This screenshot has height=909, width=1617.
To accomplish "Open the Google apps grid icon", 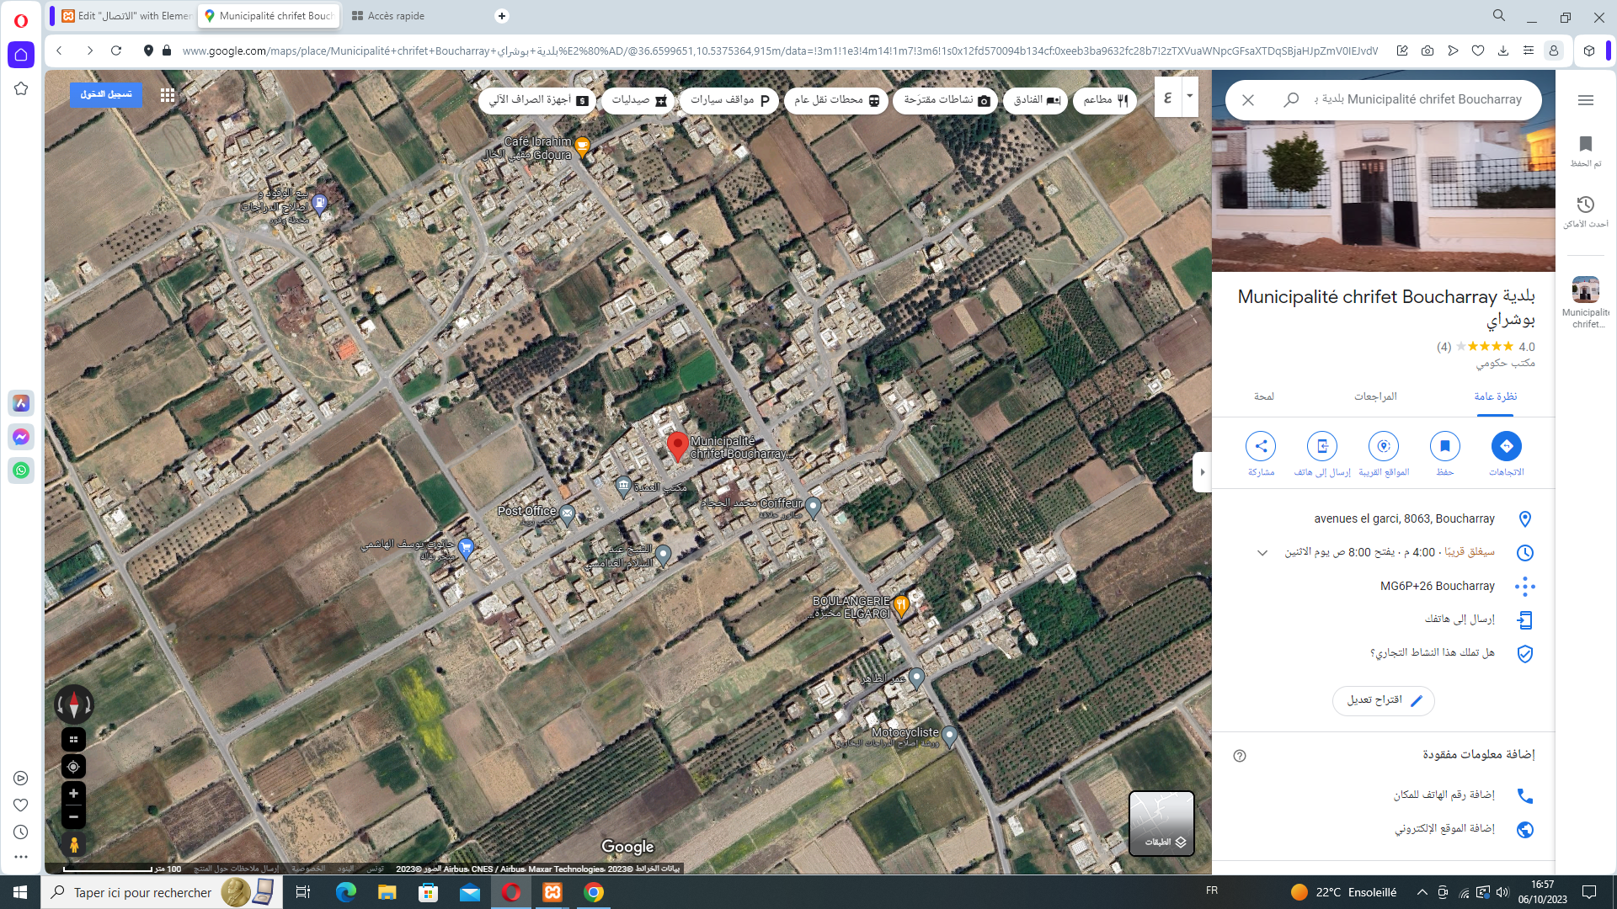I will click(x=168, y=95).
